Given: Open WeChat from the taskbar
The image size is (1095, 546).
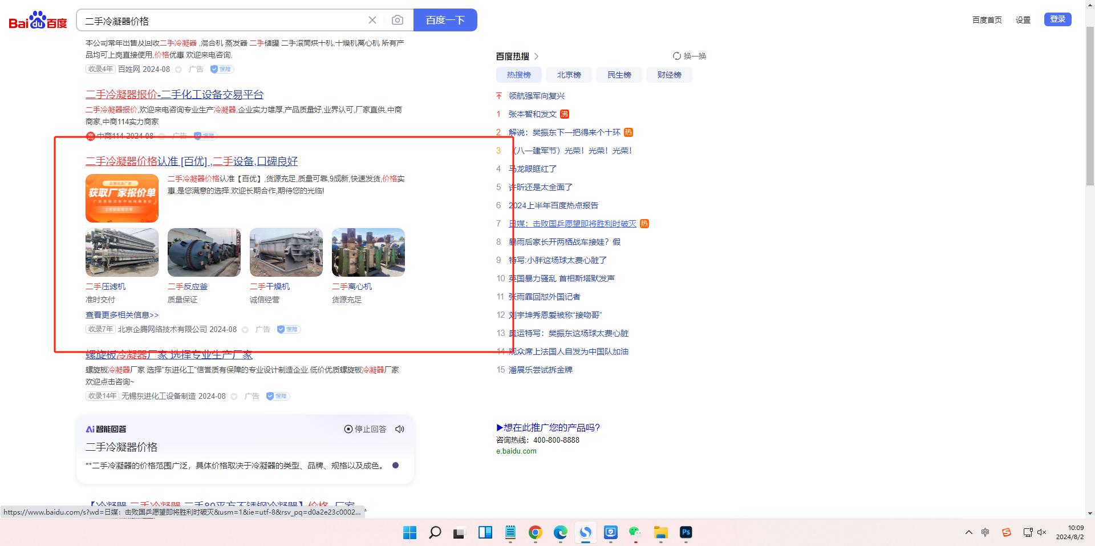Looking at the screenshot, I should 635,532.
